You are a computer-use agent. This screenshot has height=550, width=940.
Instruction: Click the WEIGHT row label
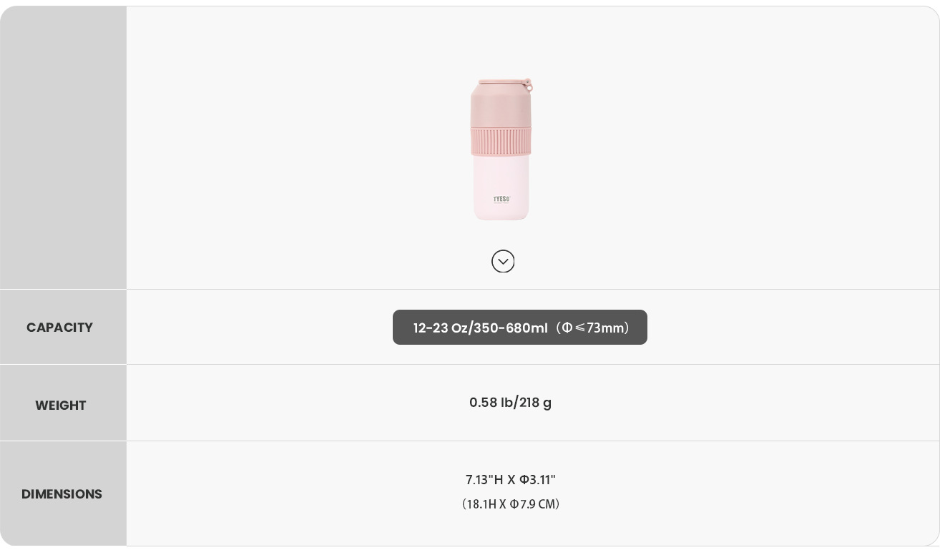(x=61, y=406)
